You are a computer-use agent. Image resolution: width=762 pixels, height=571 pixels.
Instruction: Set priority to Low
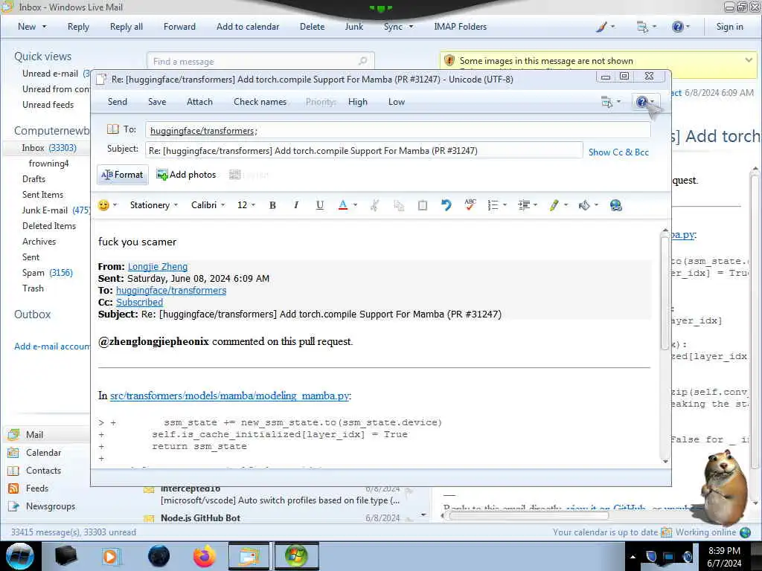(397, 102)
